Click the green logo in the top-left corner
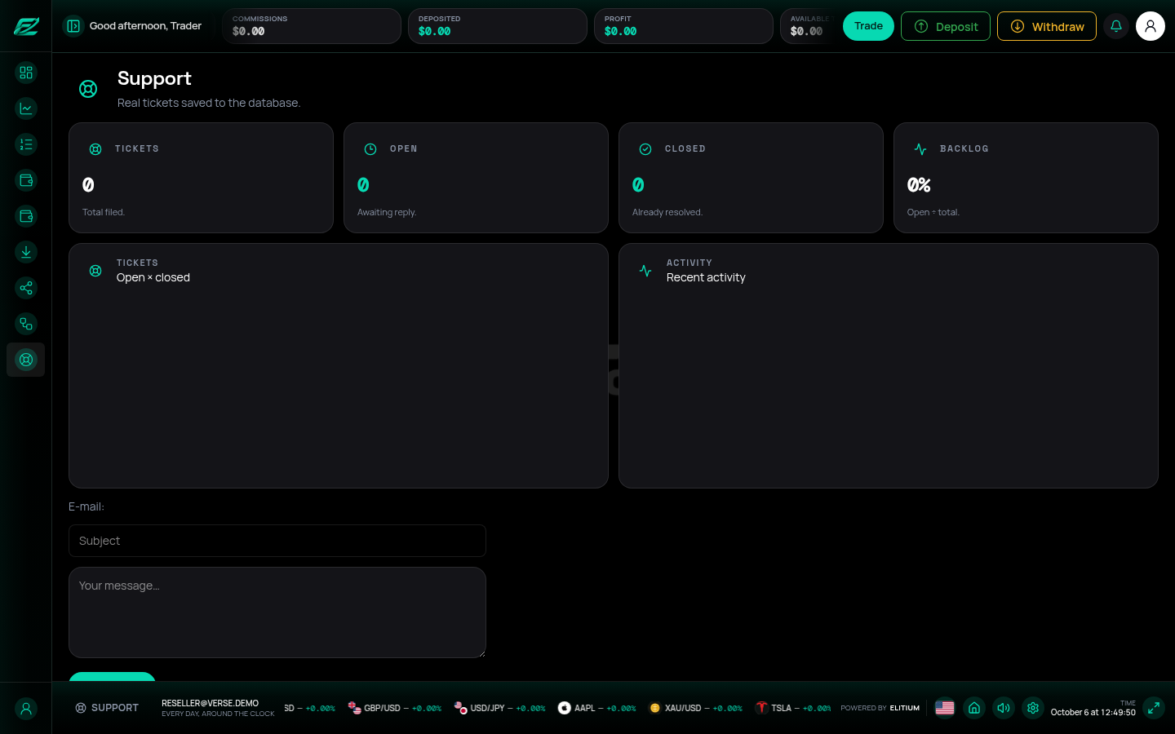The image size is (1175, 734). tap(26, 26)
